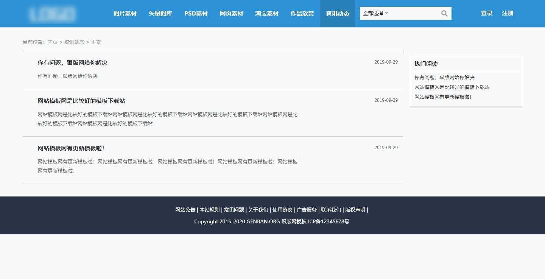Click the site LOGO in the header
Image resolution: width=545 pixels, height=279 pixels.
[x=52, y=14]
